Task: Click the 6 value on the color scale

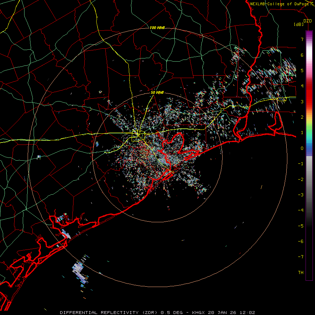Action: pos(302,55)
